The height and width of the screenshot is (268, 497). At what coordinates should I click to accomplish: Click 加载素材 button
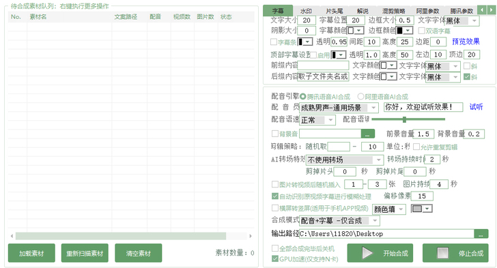coord(31,253)
